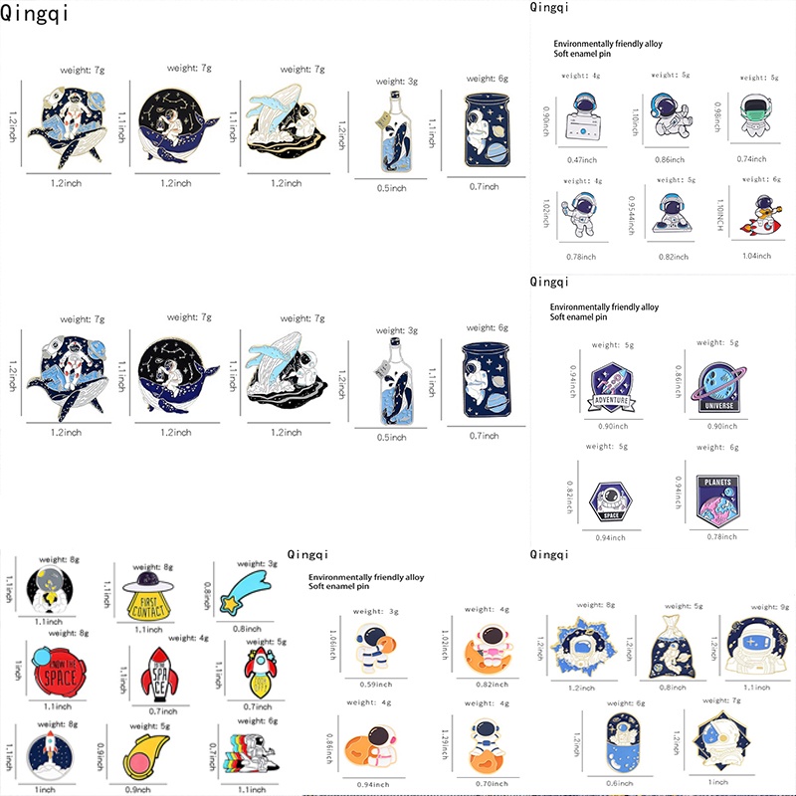Select the ADVENTURE rocket badge pin

click(612, 388)
